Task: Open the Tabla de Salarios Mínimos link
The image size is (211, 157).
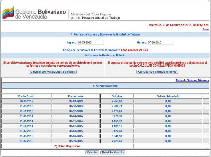Action: (192, 80)
